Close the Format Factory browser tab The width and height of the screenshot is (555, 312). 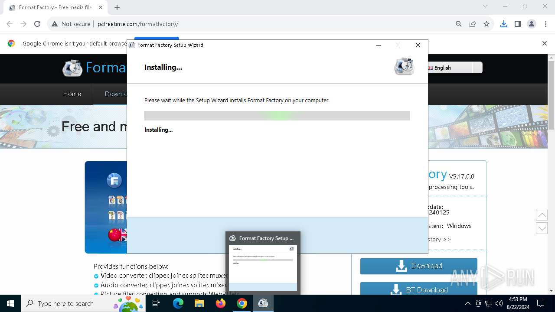point(101,7)
